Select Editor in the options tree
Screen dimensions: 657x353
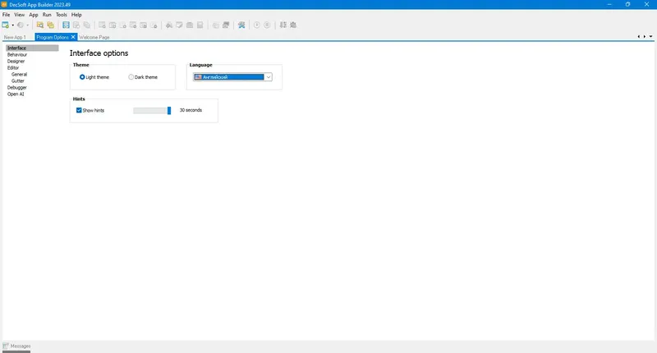pos(13,68)
